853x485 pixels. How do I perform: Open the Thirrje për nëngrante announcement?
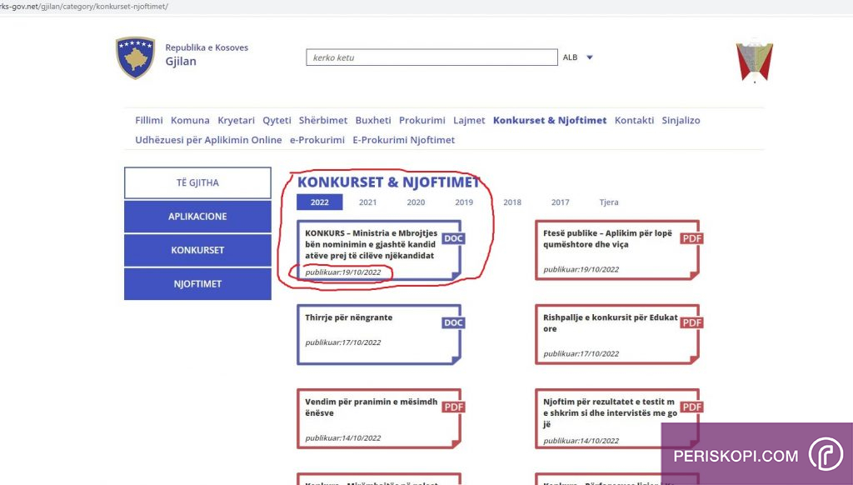348,317
